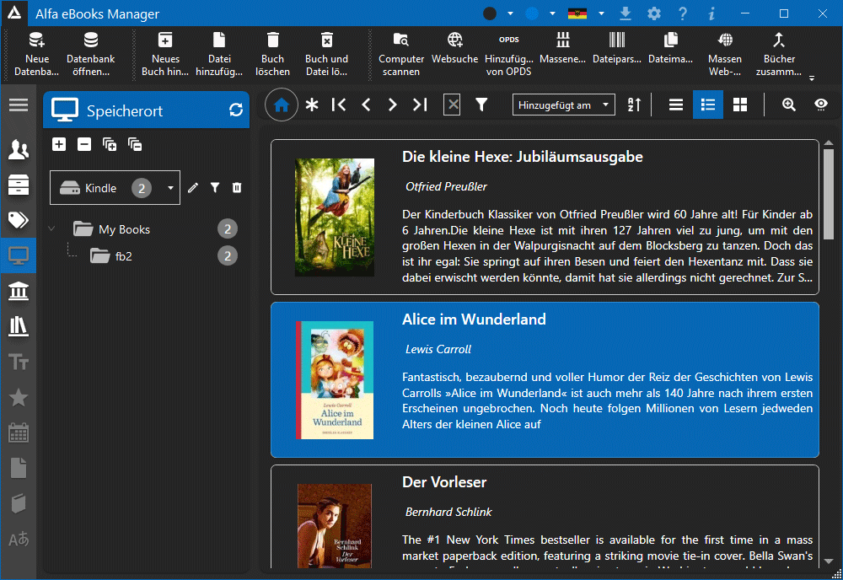Open the Hinzugefügt am sort dropdown

[563, 105]
